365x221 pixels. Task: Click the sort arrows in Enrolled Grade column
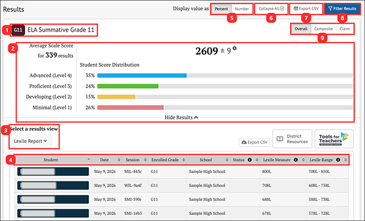click(184, 160)
